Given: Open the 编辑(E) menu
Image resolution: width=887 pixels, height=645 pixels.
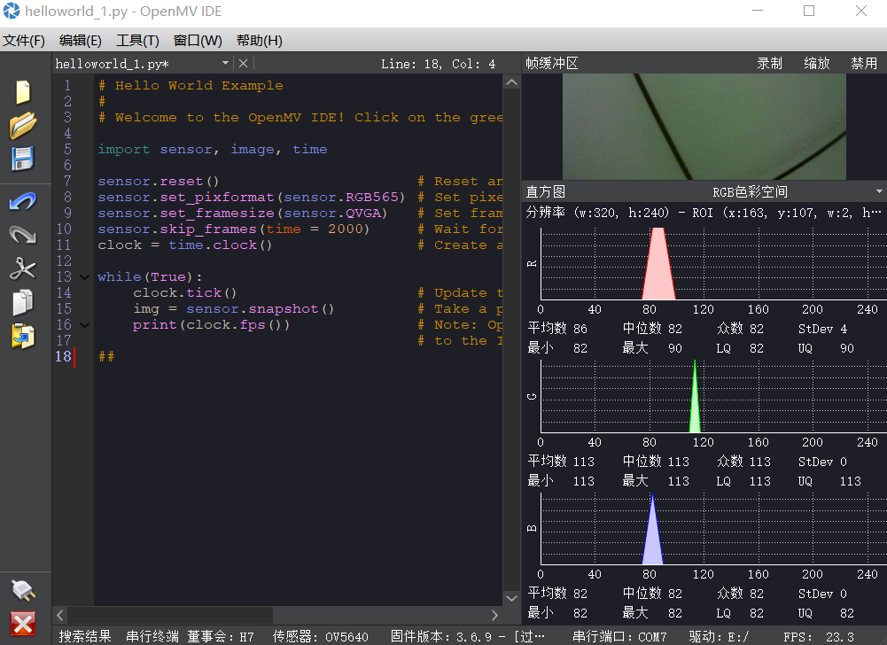Looking at the screenshot, I should tap(81, 41).
